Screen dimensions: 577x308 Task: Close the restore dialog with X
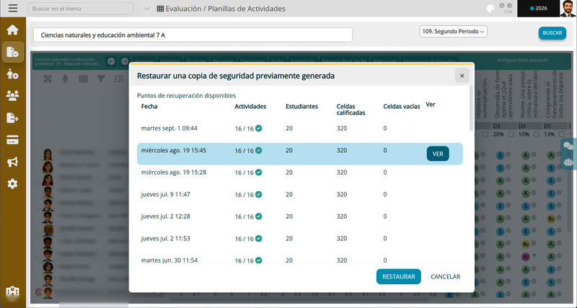462,76
